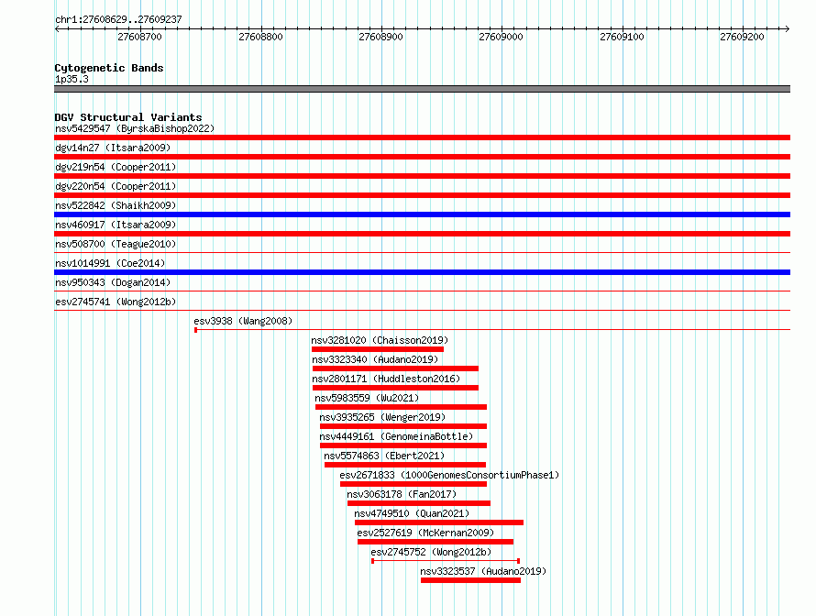Open nsv3935265 (Wenger2019) variant label
This screenshot has width=816, height=616.
coord(382,417)
